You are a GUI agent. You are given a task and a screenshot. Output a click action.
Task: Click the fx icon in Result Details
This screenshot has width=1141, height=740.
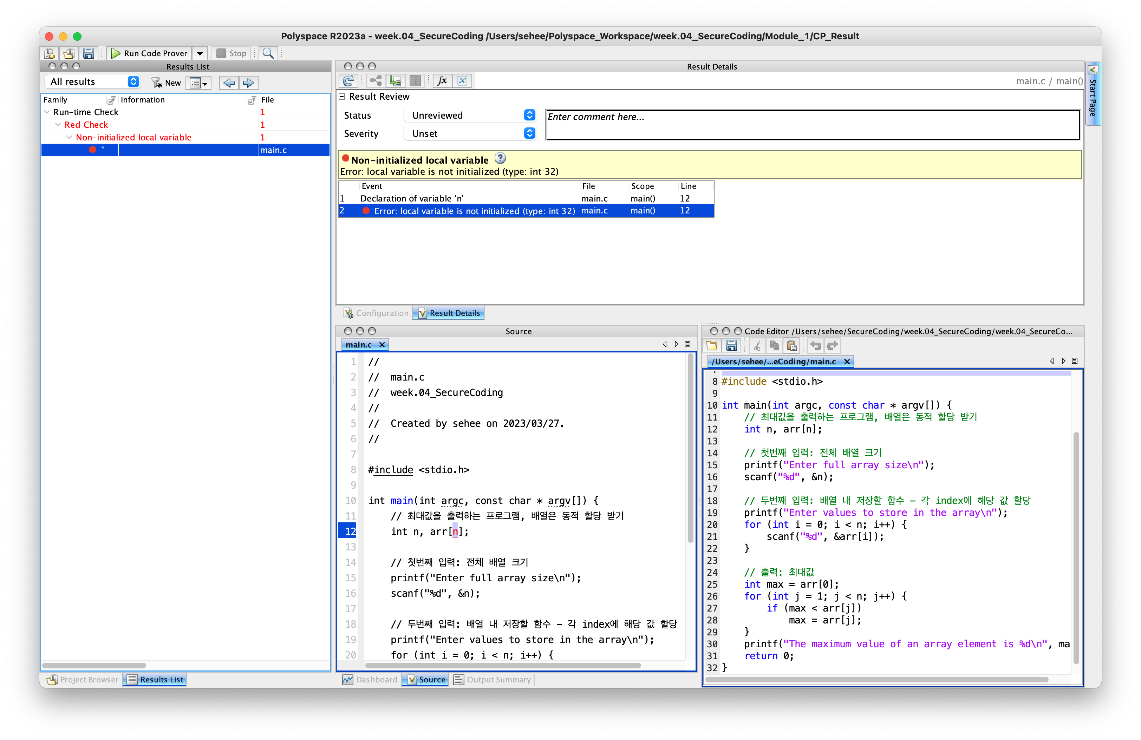pyautogui.click(x=442, y=80)
